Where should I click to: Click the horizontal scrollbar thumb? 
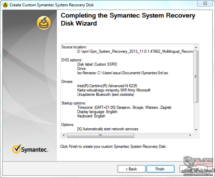(x=100, y=135)
